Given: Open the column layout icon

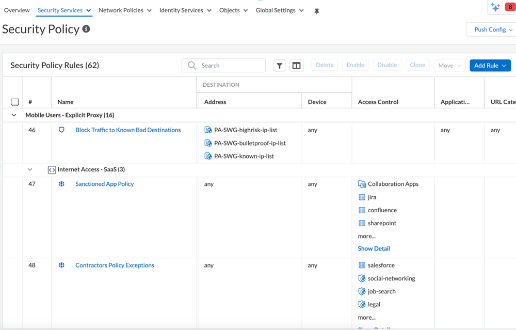Looking at the screenshot, I should [x=296, y=66].
